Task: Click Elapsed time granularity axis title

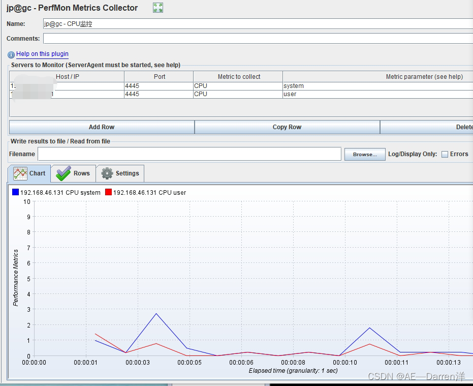Action: click(x=293, y=371)
